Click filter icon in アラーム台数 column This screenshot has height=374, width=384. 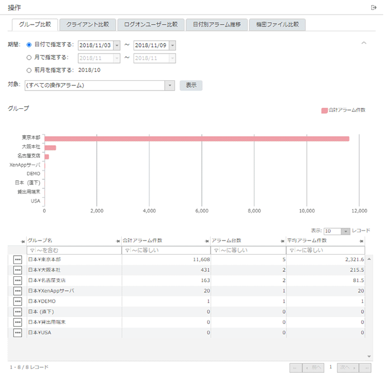pos(215,251)
